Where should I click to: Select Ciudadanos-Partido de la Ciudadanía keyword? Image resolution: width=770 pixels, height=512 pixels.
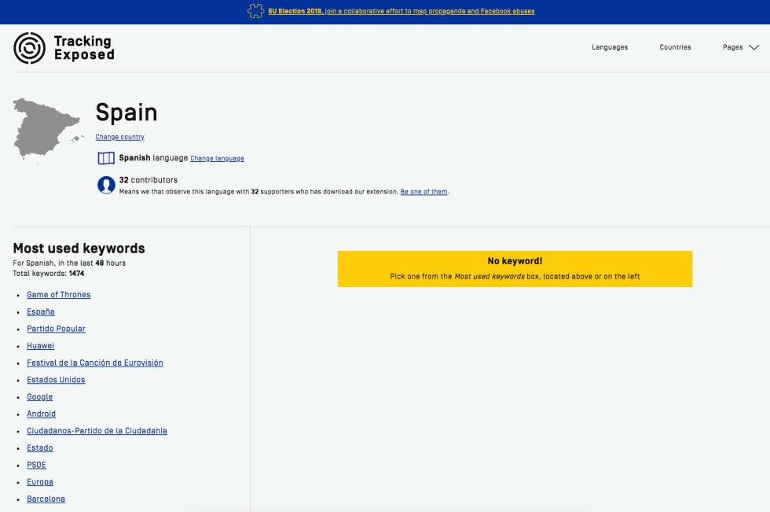(97, 431)
